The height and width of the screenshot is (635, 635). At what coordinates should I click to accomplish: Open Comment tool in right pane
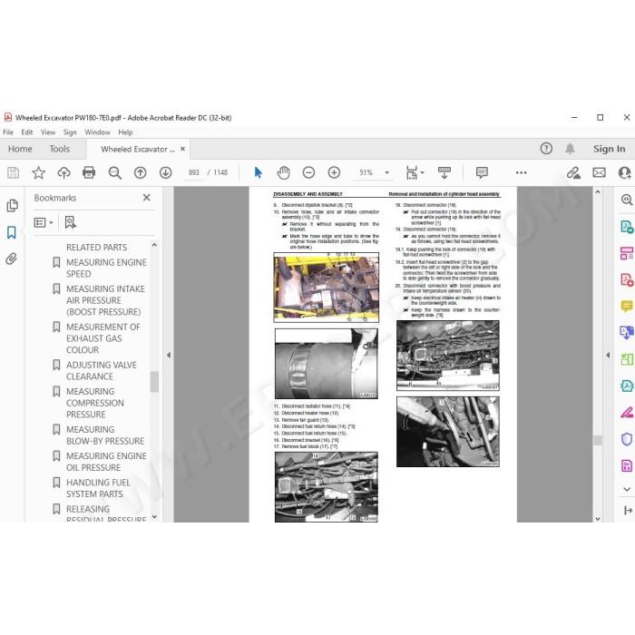627,307
